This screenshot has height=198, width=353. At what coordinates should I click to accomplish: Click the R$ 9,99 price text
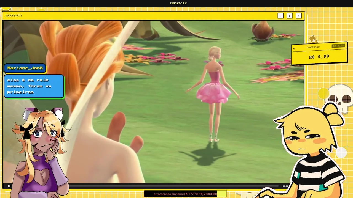click(319, 57)
